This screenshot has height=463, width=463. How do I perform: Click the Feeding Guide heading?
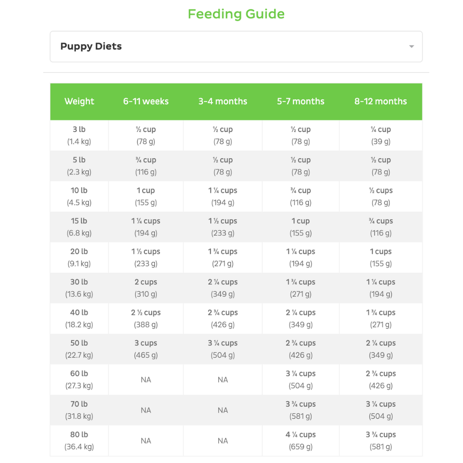pyautogui.click(x=236, y=14)
